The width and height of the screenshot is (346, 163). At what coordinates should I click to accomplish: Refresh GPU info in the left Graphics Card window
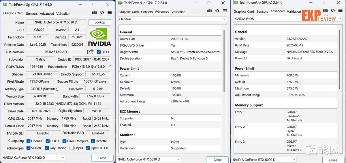click(x=102, y=13)
